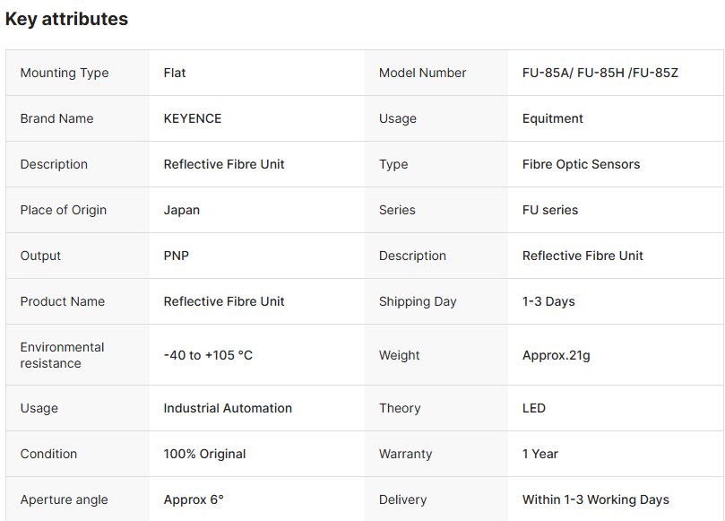
Task: Click the Key attributes heading
Action: 67,19
